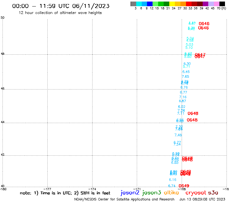Click the NOAA/NESDIS Center credit line
The image size is (229, 202).
[124, 199]
